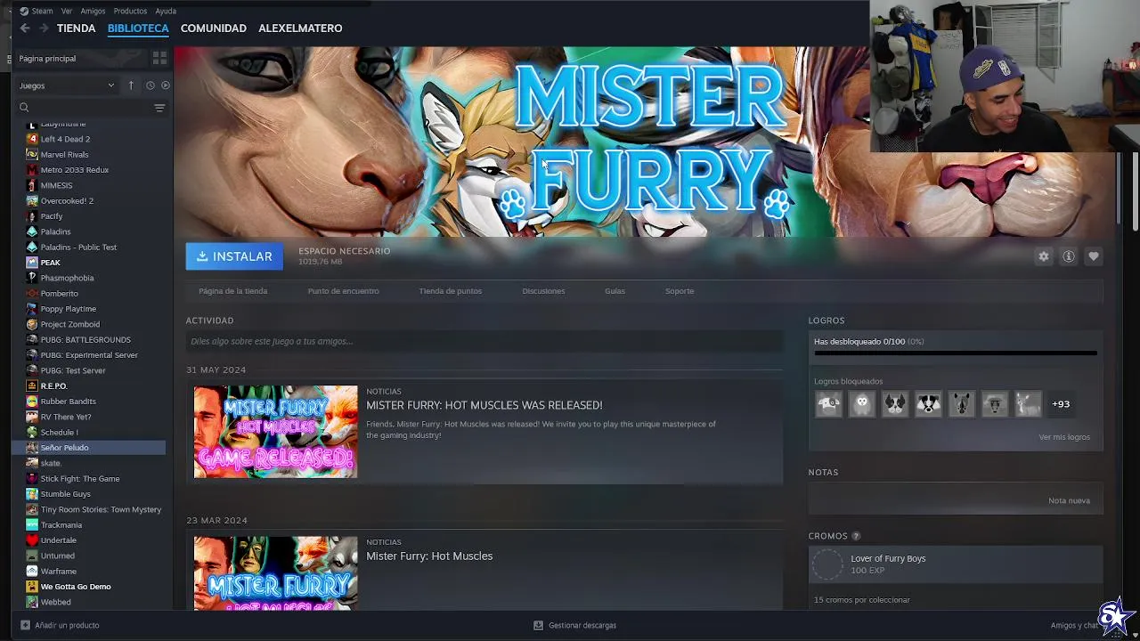
Task: Select Stumble Guys in game list
Action: click(65, 494)
